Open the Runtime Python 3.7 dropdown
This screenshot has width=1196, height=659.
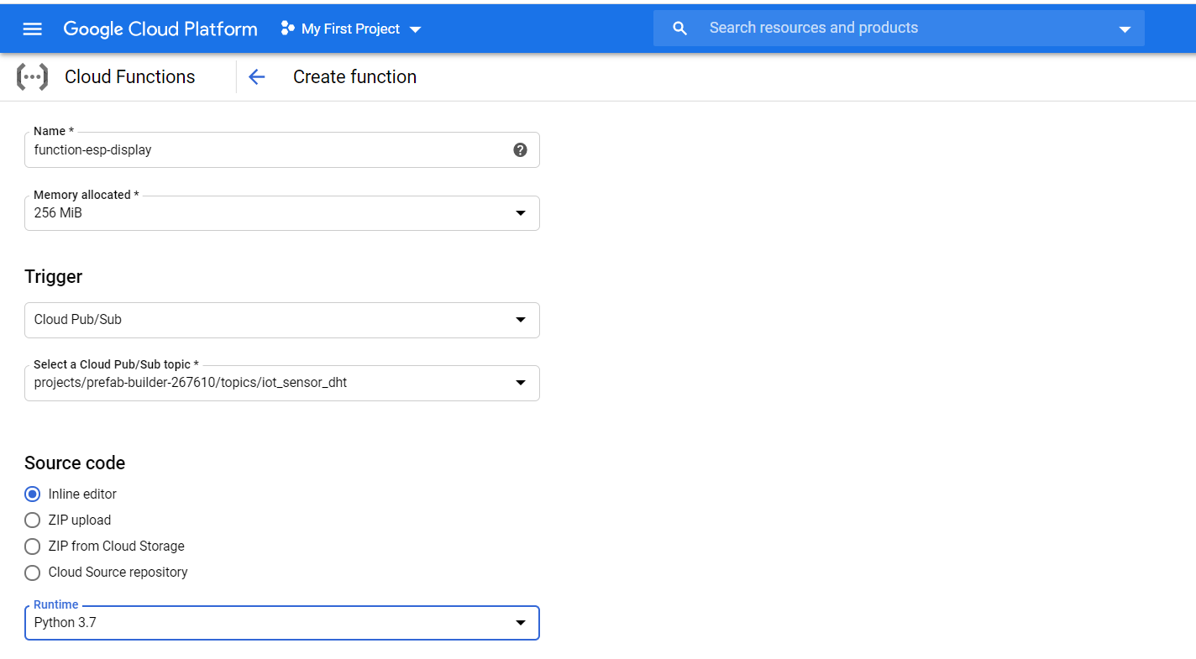coord(282,623)
